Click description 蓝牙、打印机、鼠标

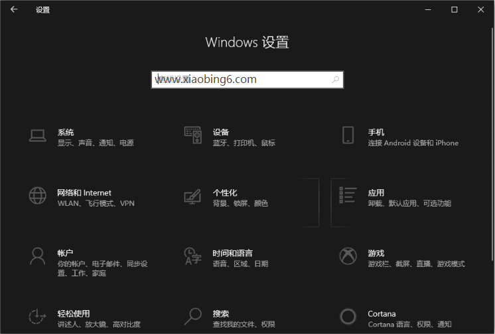(244, 143)
